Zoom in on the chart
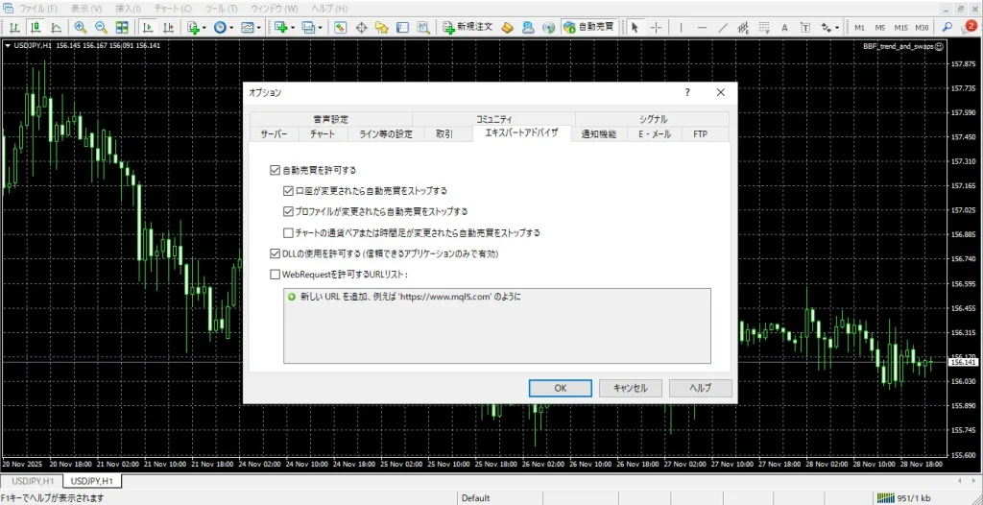The image size is (983, 505). point(81,28)
